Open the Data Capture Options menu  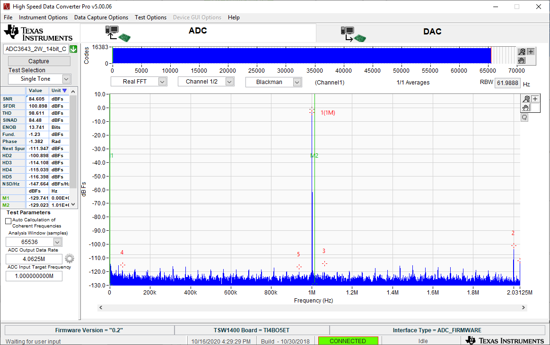pyautogui.click(x=101, y=17)
